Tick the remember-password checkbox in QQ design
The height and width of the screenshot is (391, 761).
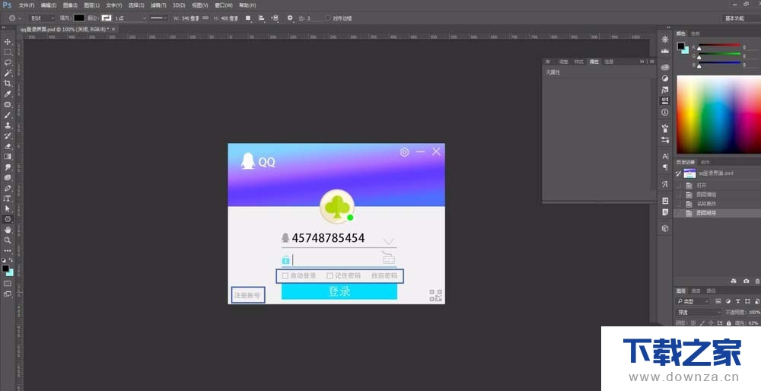[330, 275]
